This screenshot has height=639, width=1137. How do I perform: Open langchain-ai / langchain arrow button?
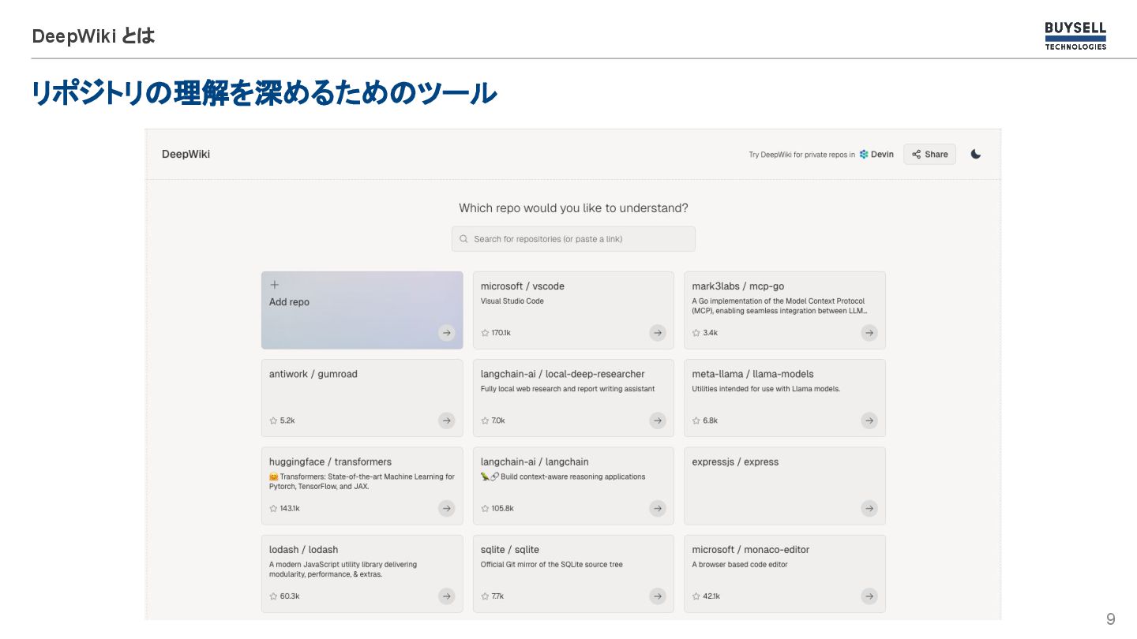coord(658,509)
